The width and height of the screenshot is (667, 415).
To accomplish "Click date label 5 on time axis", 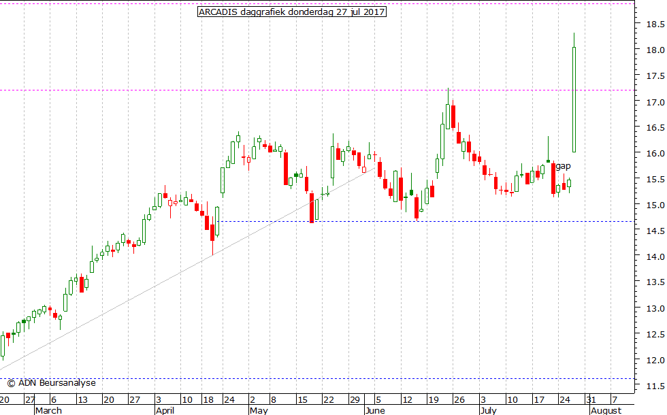I will [x=378, y=400].
